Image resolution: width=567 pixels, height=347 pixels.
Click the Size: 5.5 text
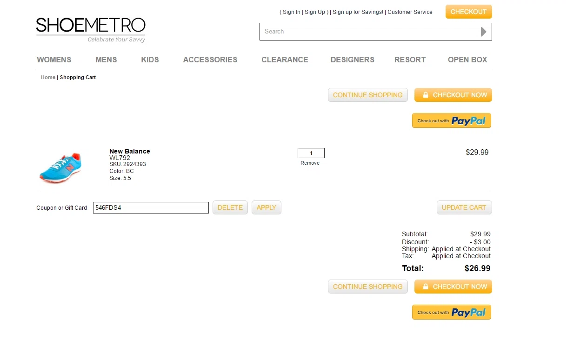120,178
